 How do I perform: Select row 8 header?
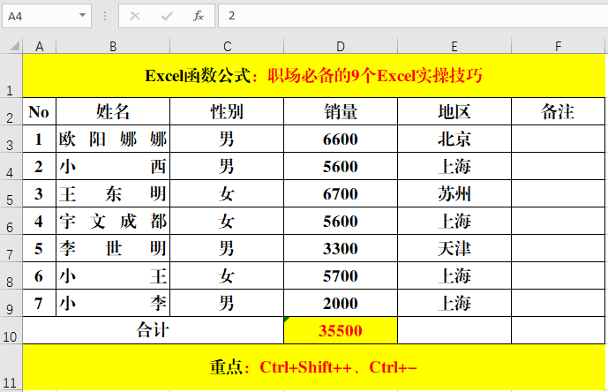click(11, 275)
